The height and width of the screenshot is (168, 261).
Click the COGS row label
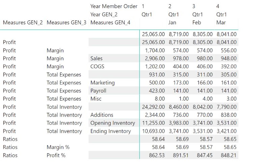(97, 67)
